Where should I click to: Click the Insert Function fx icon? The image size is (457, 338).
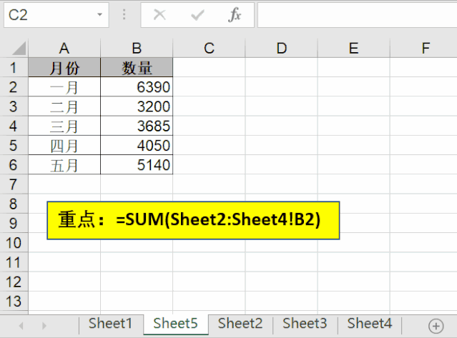click(235, 15)
